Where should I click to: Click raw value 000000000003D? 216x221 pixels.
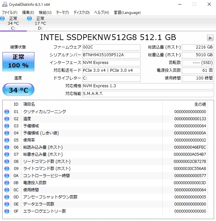pyautogui.click(x=190, y=183)
